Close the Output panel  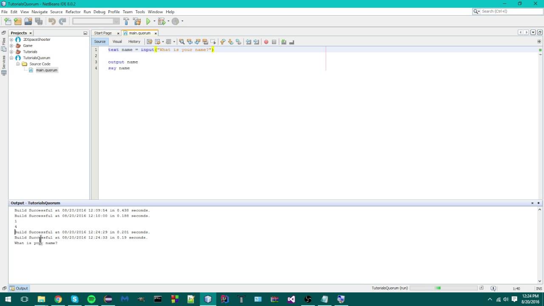coord(532,203)
